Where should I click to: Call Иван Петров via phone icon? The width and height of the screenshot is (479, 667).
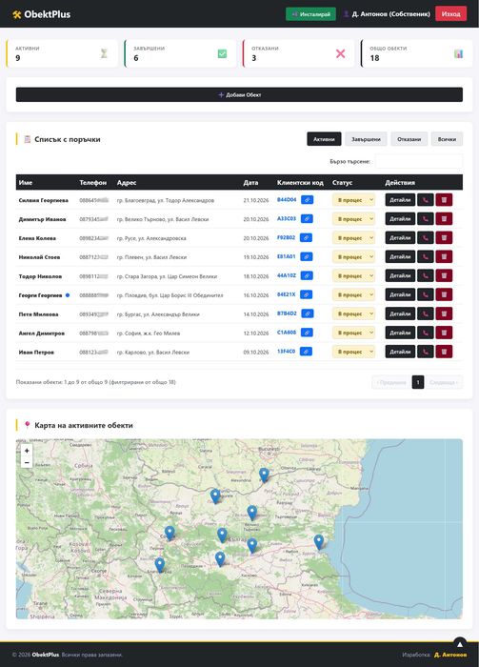coord(426,352)
